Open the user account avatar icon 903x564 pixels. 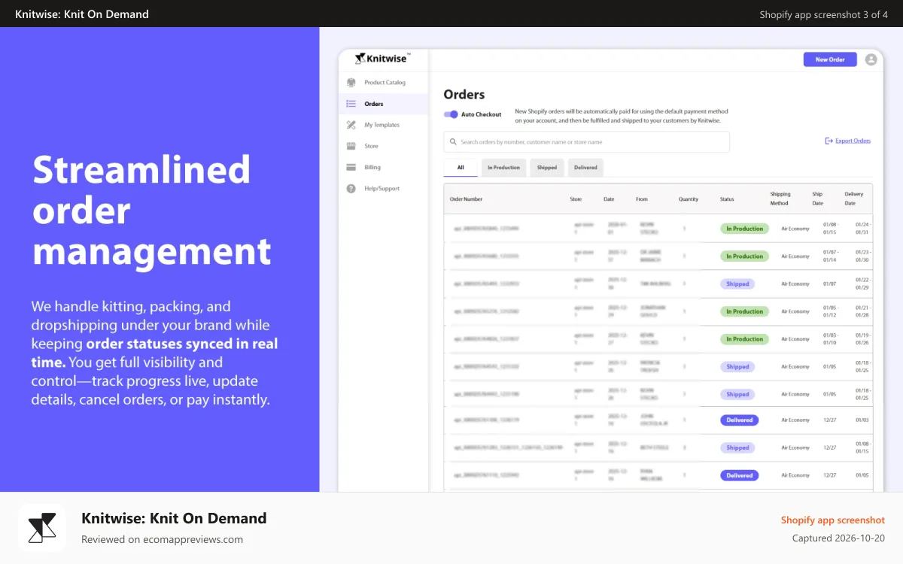coord(871,59)
